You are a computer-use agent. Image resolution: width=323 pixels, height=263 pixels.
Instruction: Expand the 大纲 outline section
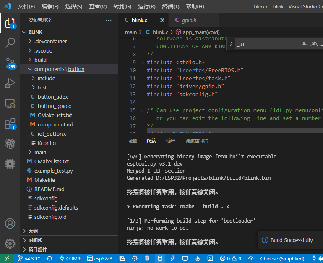pos(69,231)
